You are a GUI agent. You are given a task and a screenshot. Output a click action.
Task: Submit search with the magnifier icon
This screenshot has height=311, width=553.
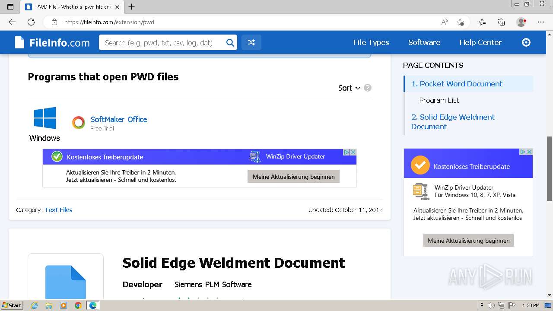click(230, 42)
